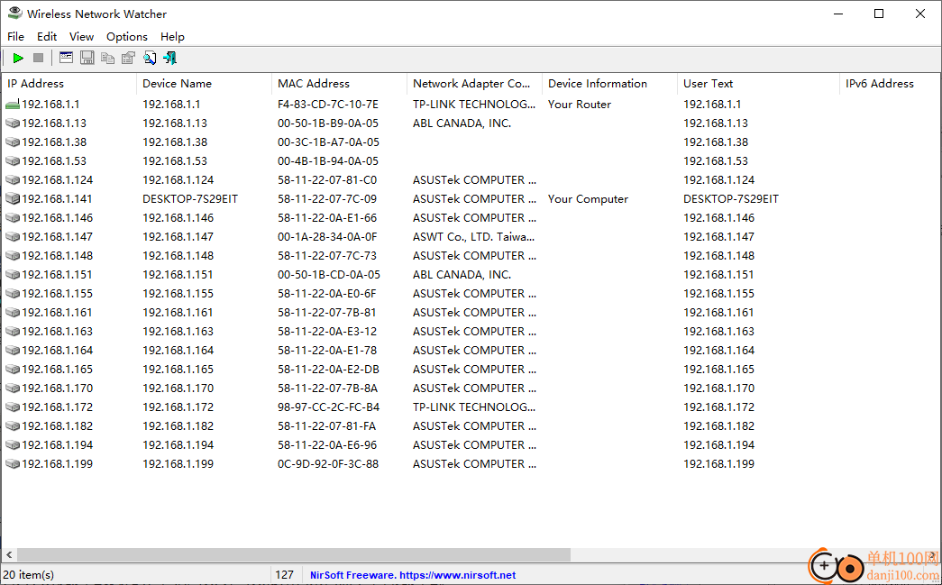Sort by the MAC Address column header

click(x=340, y=84)
